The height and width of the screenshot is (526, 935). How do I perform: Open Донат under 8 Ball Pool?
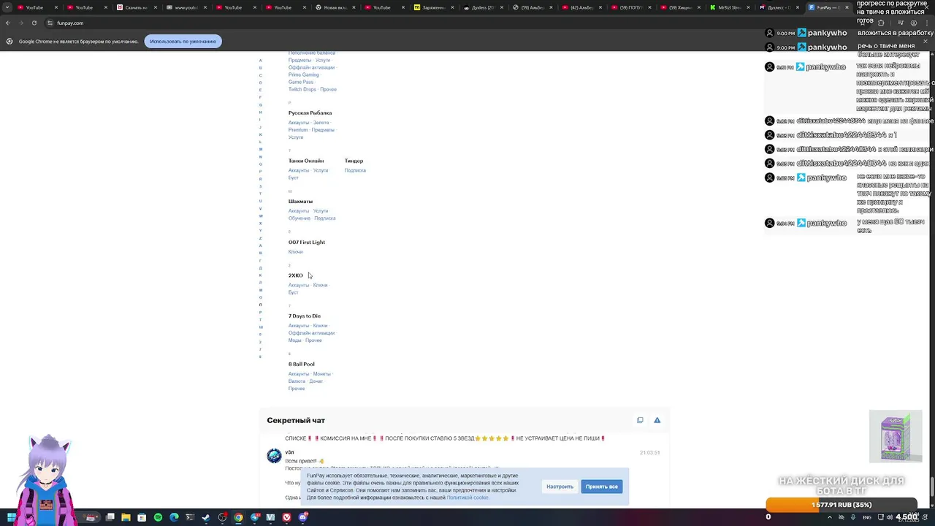point(316,381)
